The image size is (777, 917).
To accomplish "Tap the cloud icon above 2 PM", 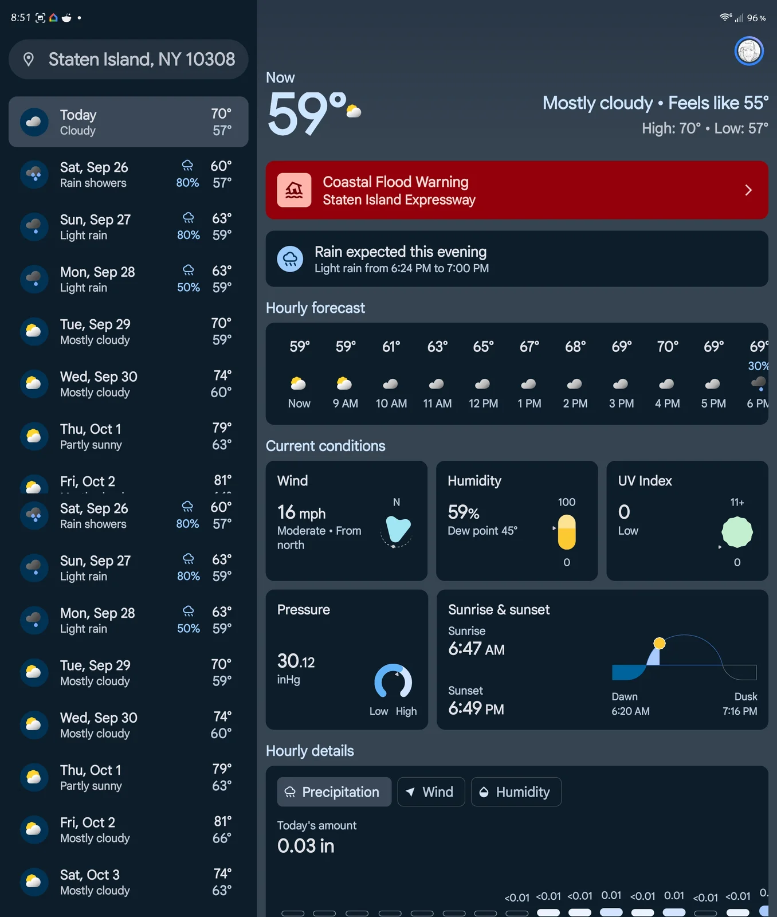I will (x=575, y=384).
